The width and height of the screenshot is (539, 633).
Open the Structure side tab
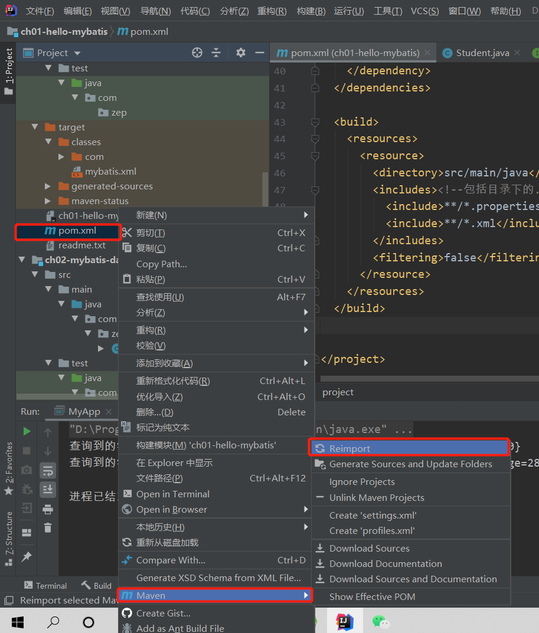coord(9,539)
